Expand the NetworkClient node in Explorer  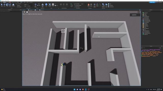click(142, 18)
